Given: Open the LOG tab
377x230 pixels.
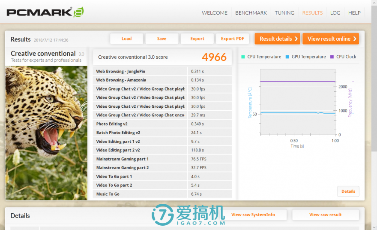Looking at the screenshot, I should coord(335,13).
